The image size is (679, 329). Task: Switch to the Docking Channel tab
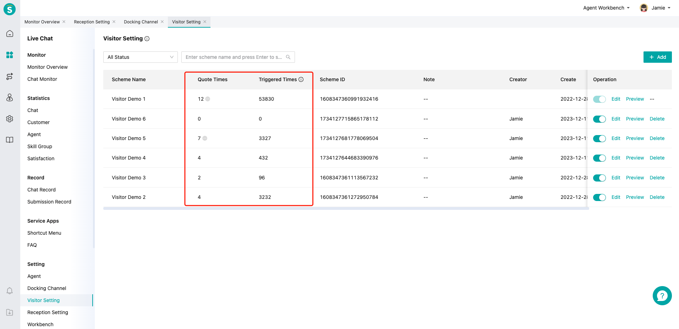[x=141, y=22]
